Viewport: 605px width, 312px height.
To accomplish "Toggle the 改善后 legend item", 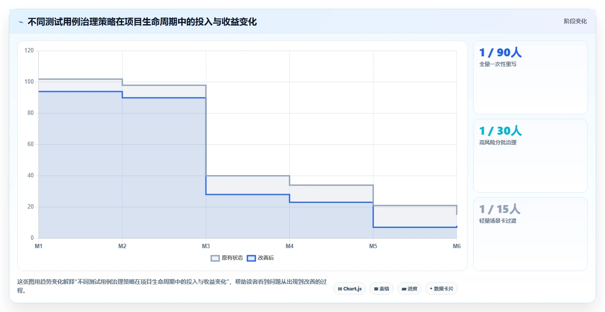I will tap(261, 258).
